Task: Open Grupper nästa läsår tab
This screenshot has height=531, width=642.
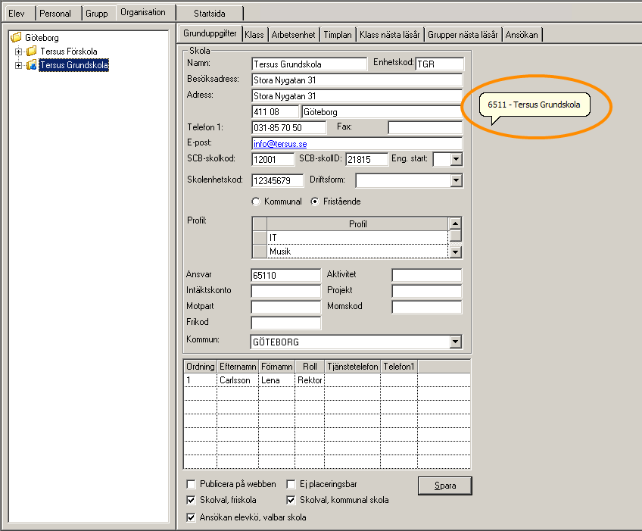Action: (463, 35)
